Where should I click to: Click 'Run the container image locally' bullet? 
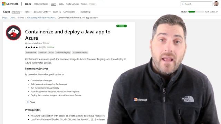[45, 88]
